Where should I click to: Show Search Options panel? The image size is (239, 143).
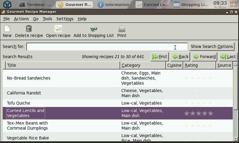(x=212, y=46)
